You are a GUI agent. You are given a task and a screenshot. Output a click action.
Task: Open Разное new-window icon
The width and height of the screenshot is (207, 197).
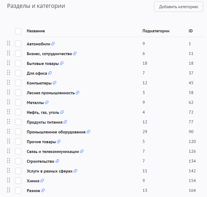click(43, 190)
